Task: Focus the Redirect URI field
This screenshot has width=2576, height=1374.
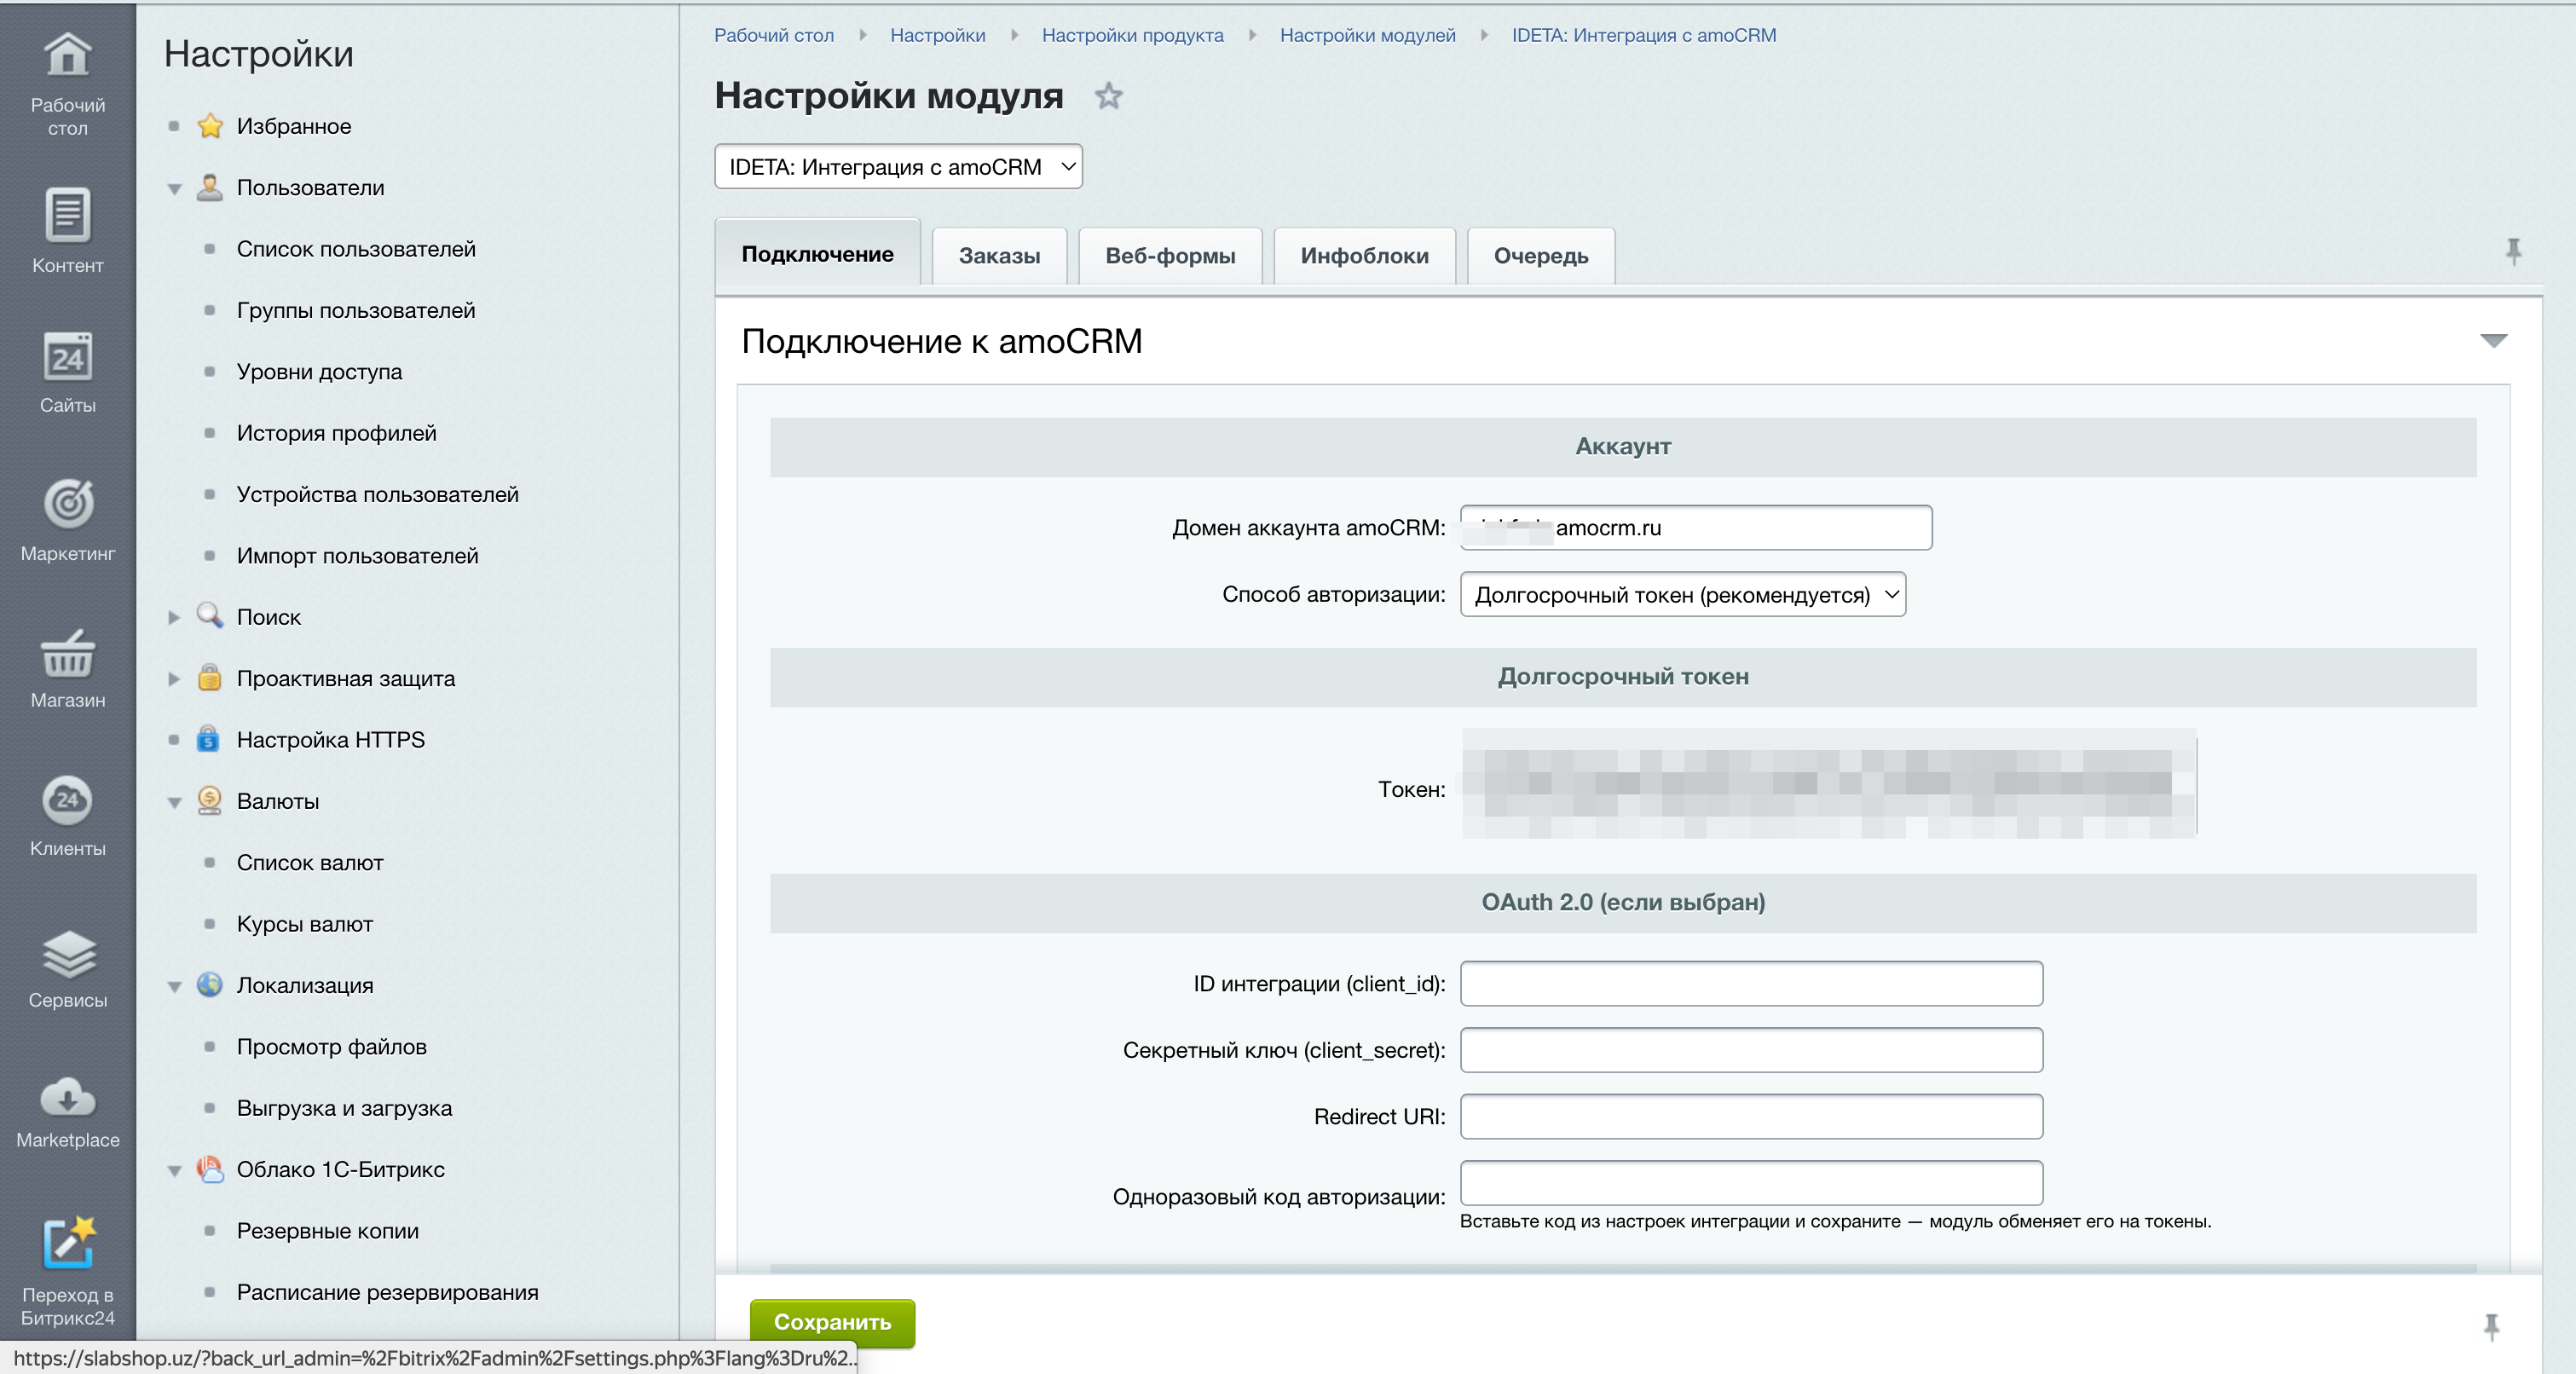Action: tap(1750, 1116)
